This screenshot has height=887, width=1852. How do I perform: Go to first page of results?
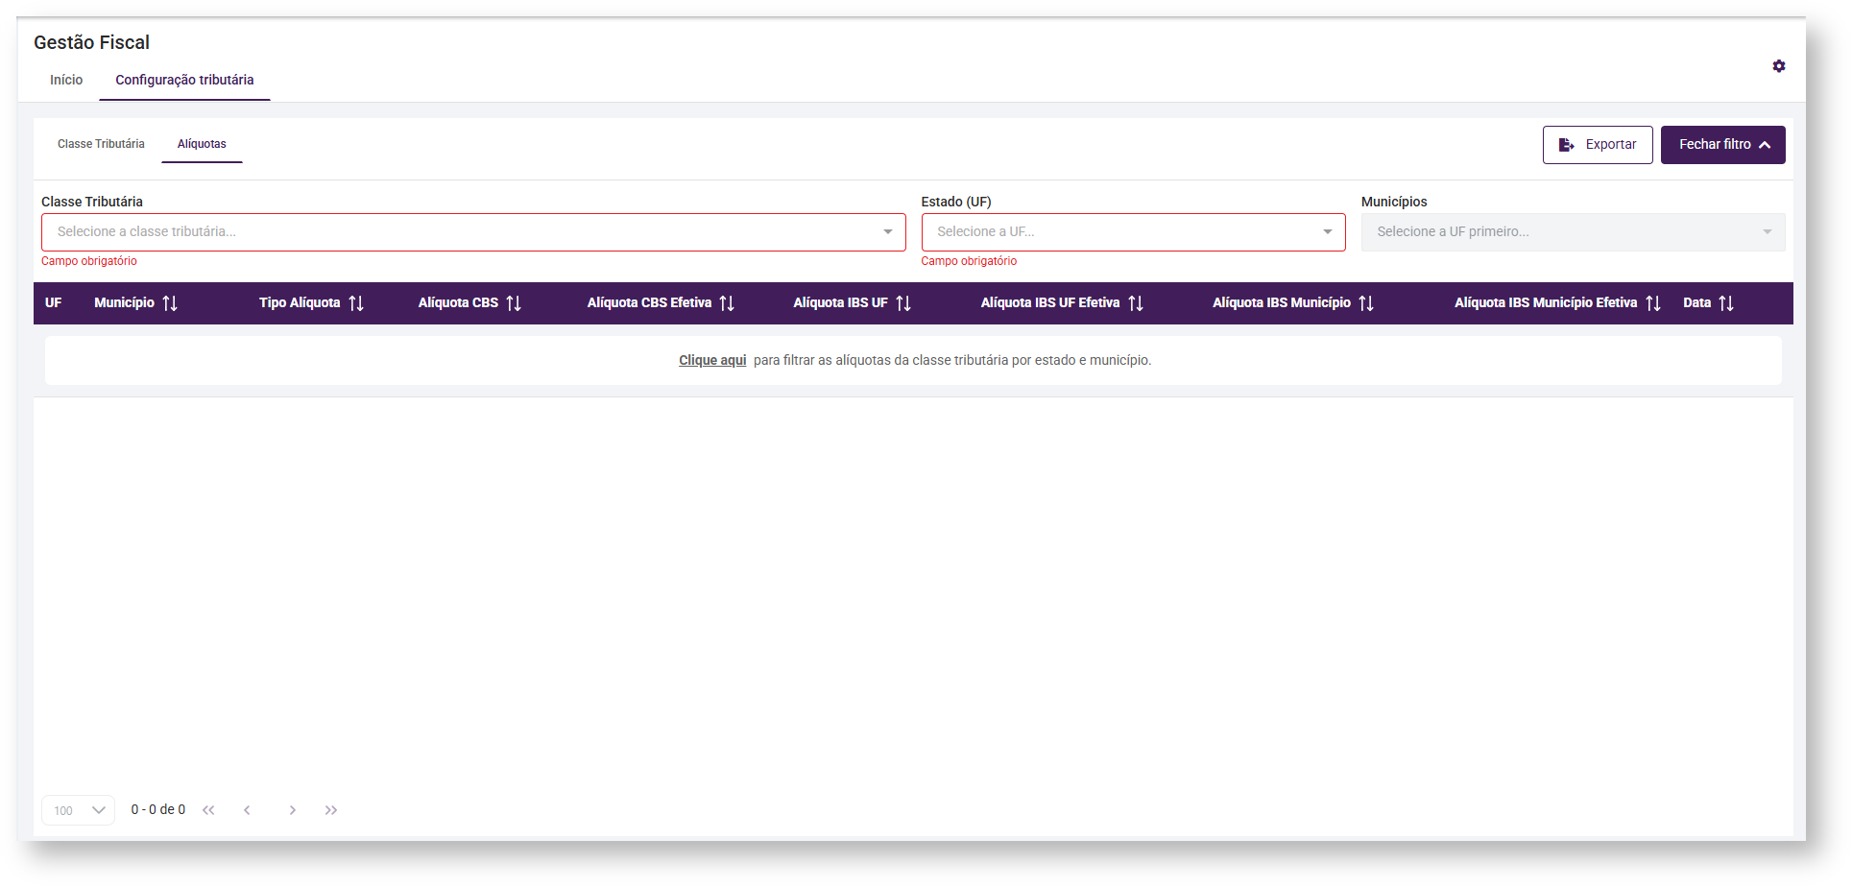[x=208, y=810]
